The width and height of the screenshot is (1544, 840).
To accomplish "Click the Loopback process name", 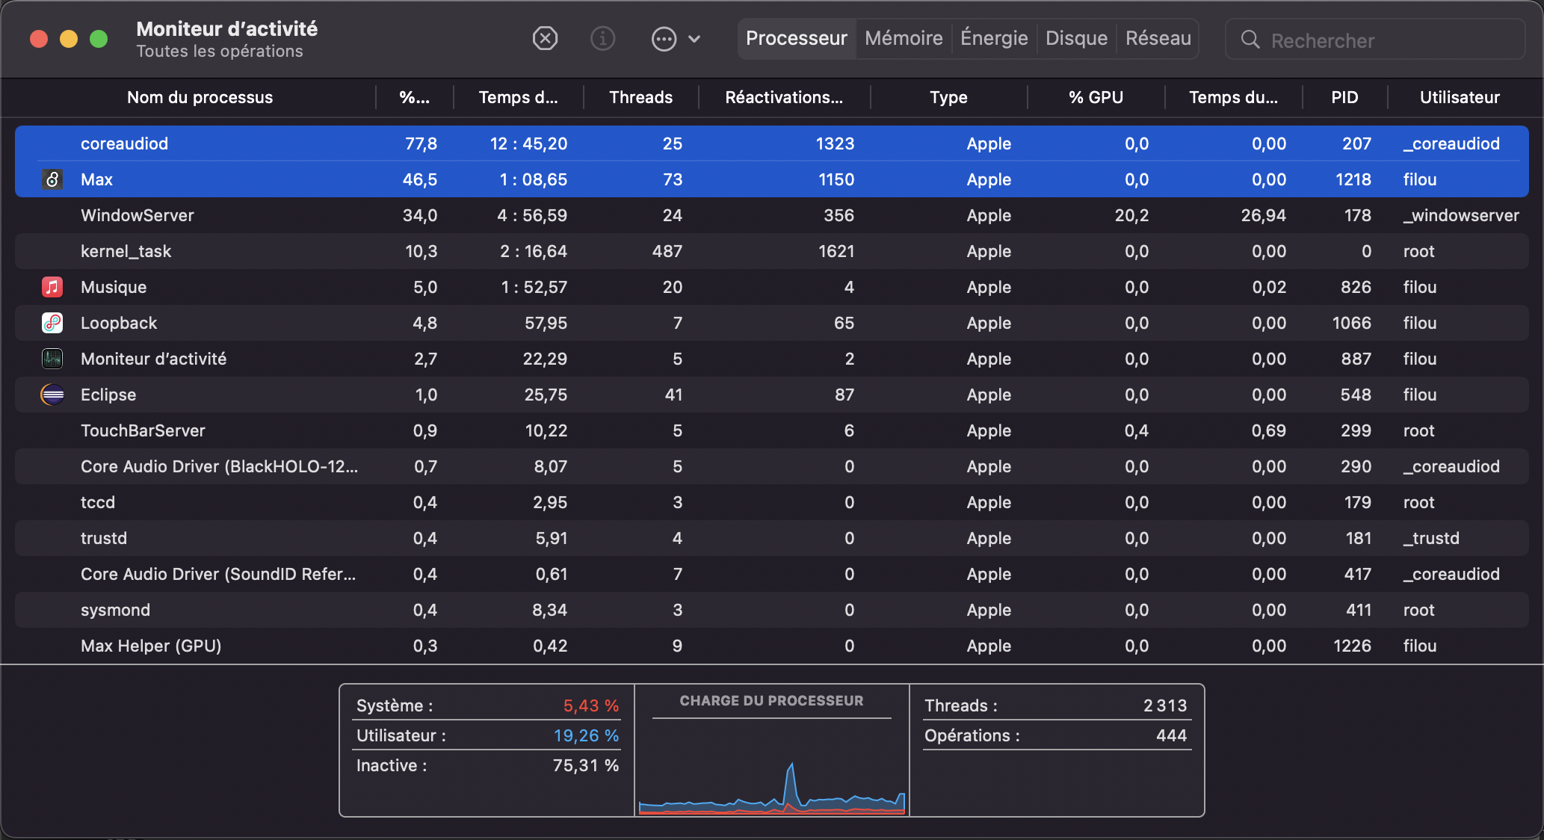I will (x=119, y=323).
